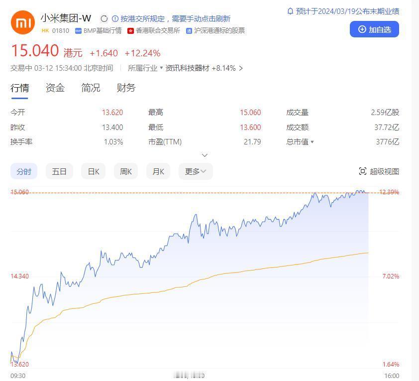Select the 周K chart view

click(x=125, y=171)
